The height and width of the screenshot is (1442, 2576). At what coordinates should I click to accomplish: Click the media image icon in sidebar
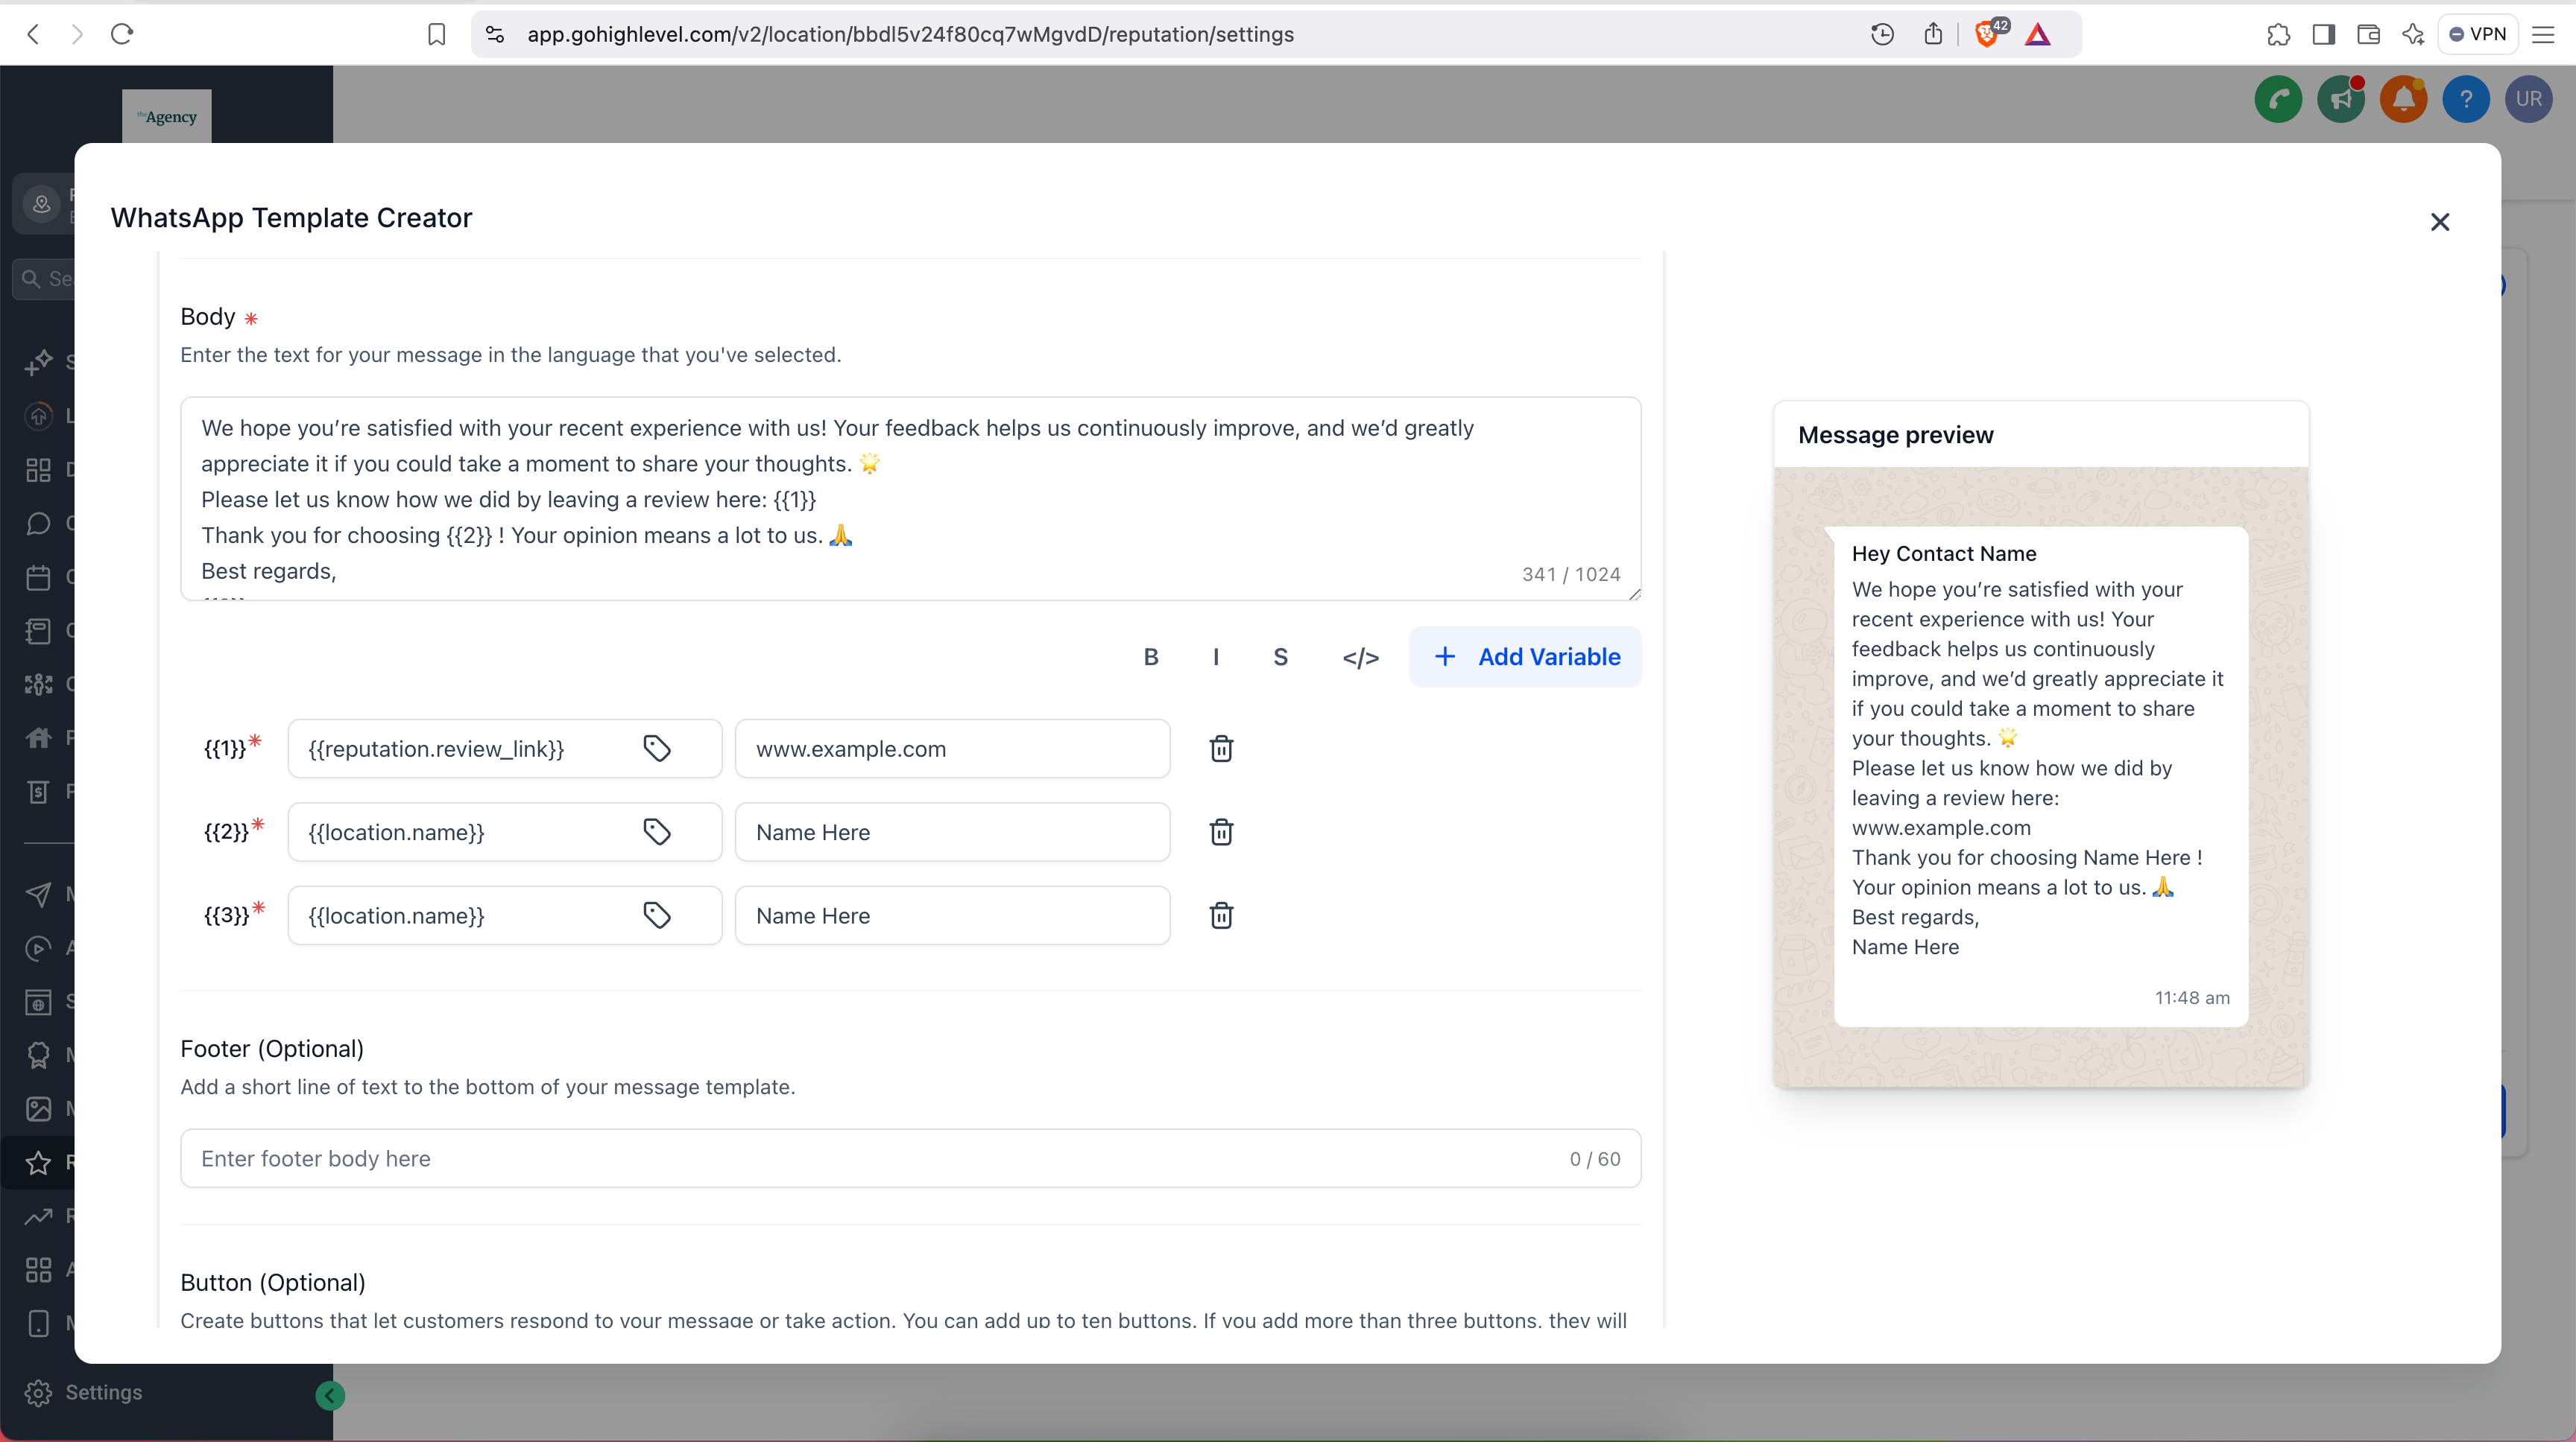[x=38, y=1108]
